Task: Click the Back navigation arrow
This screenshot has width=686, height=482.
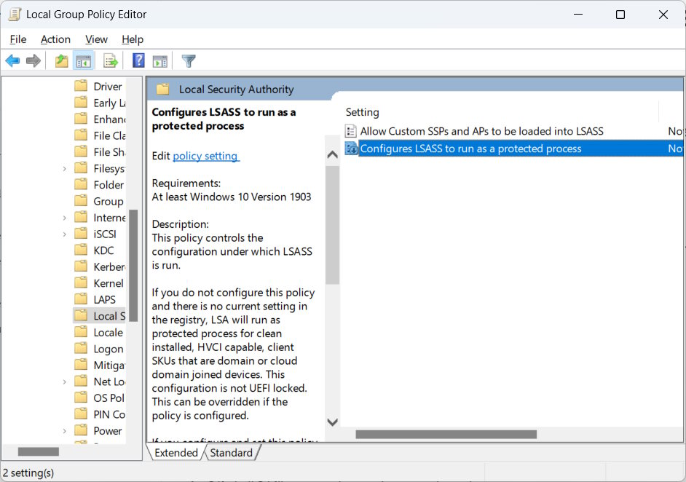Action: tap(12, 60)
